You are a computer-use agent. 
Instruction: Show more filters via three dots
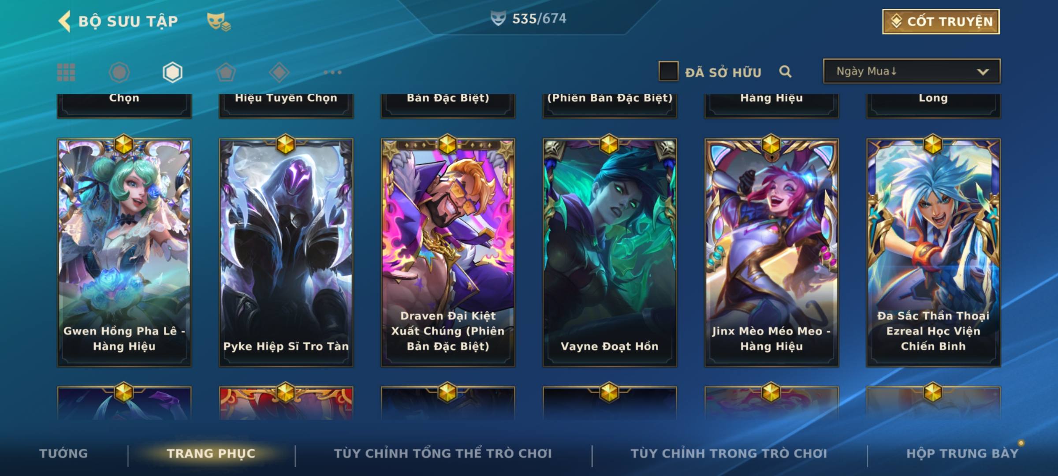332,72
